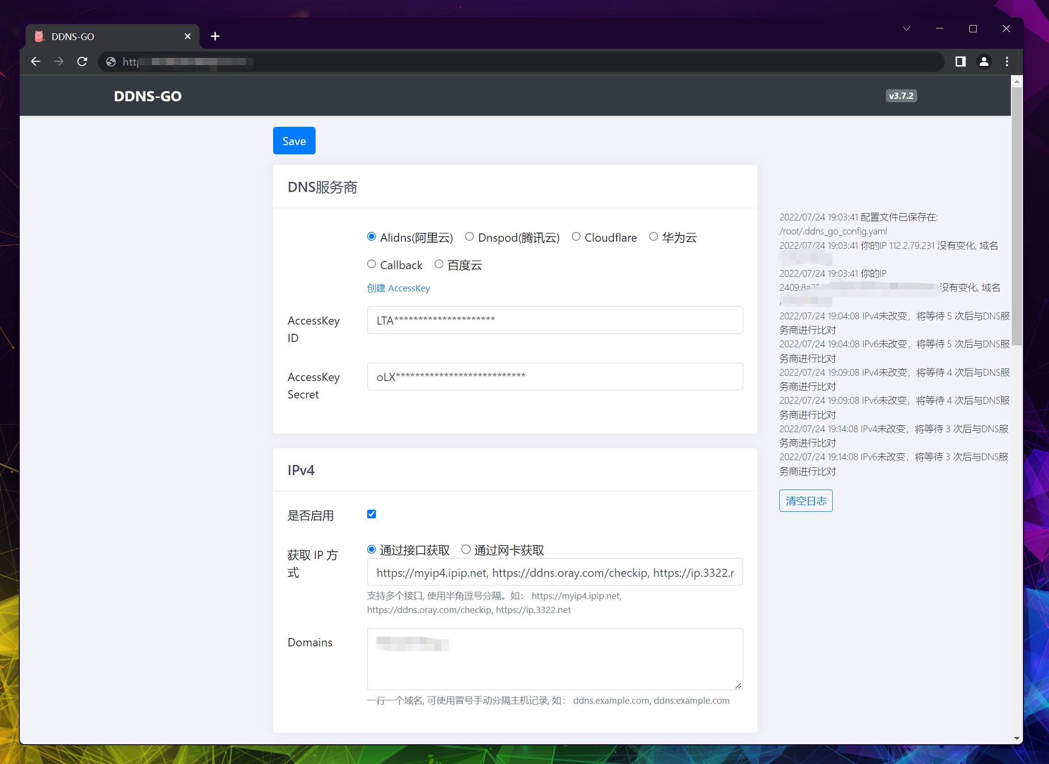
Task: Open a new browser tab
Action: click(x=215, y=36)
